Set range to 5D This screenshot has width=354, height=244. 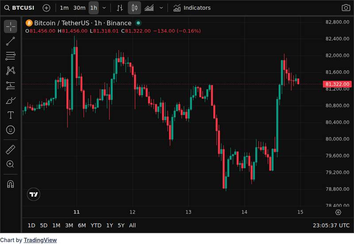click(43, 225)
